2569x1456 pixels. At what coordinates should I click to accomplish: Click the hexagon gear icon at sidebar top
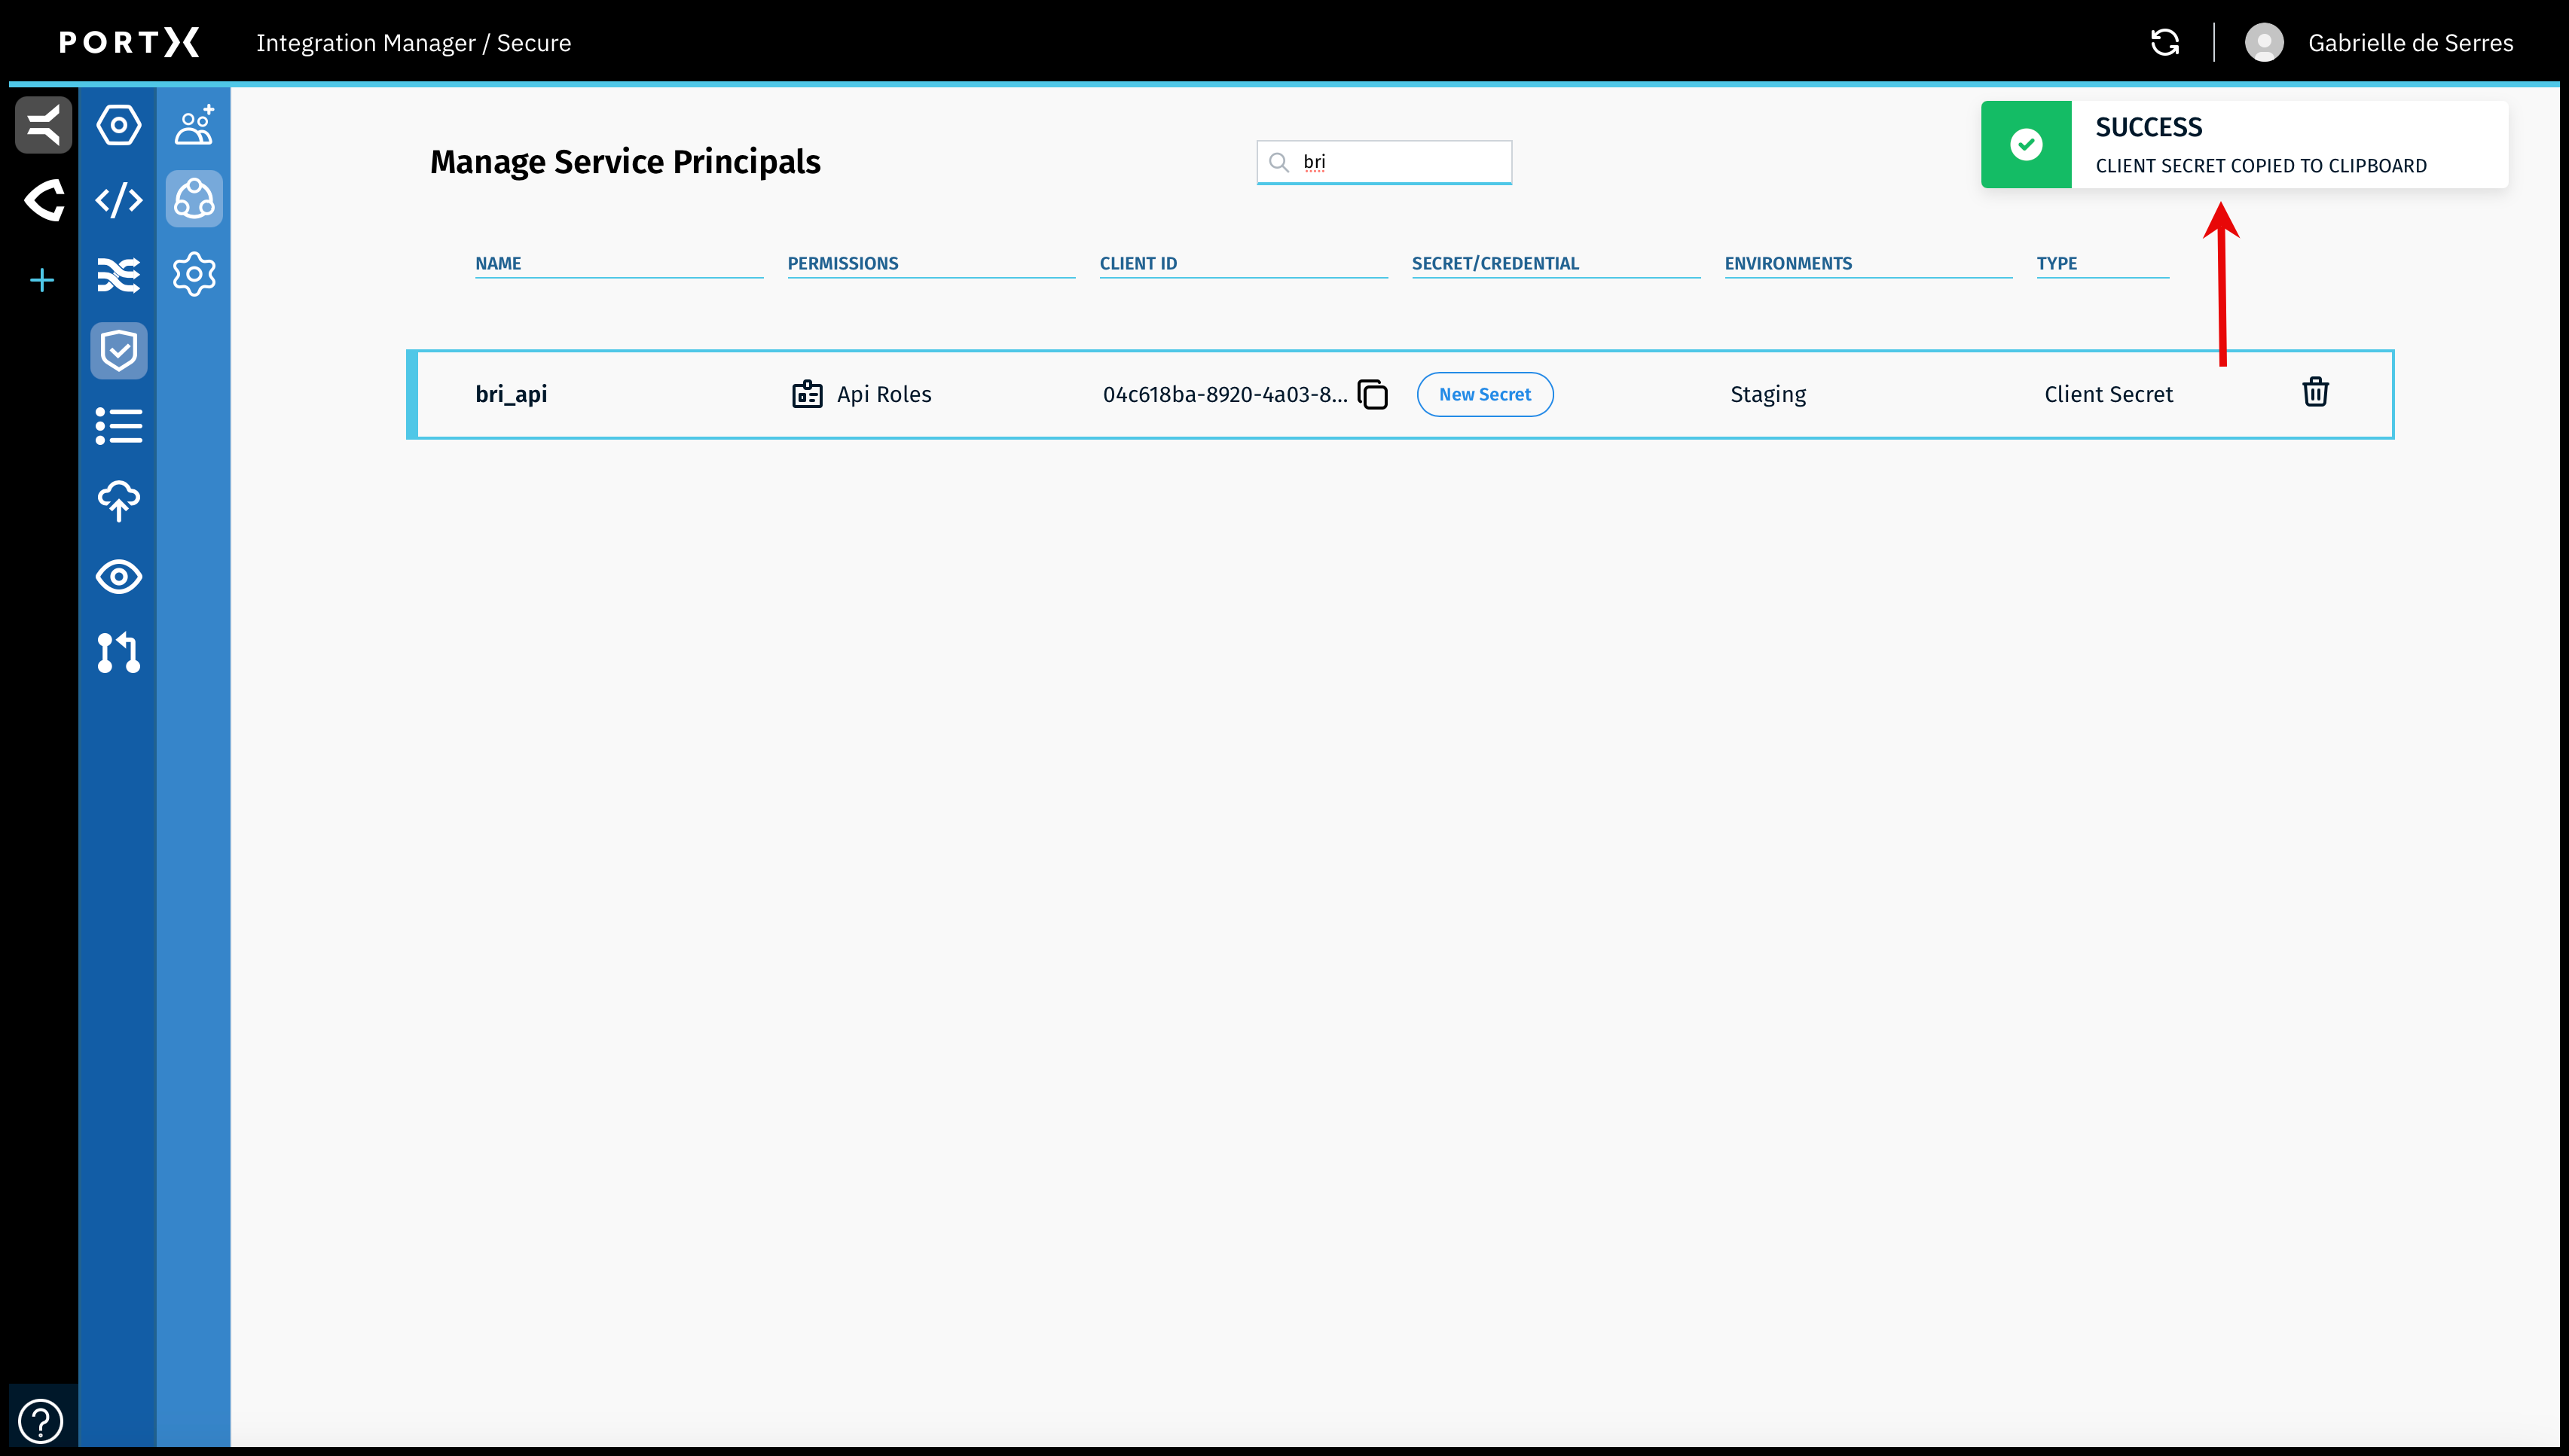(118, 125)
